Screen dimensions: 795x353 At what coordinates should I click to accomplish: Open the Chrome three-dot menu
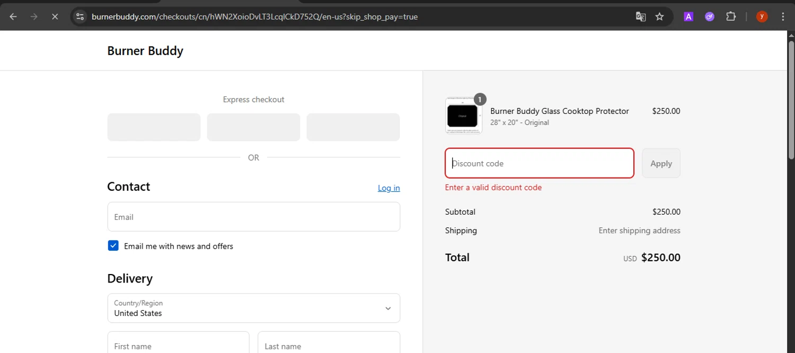coord(783,16)
